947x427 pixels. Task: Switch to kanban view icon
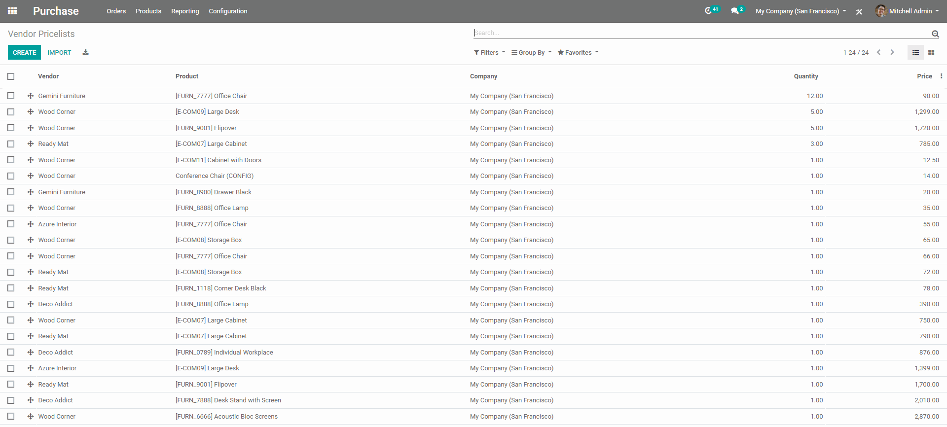[x=931, y=52]
